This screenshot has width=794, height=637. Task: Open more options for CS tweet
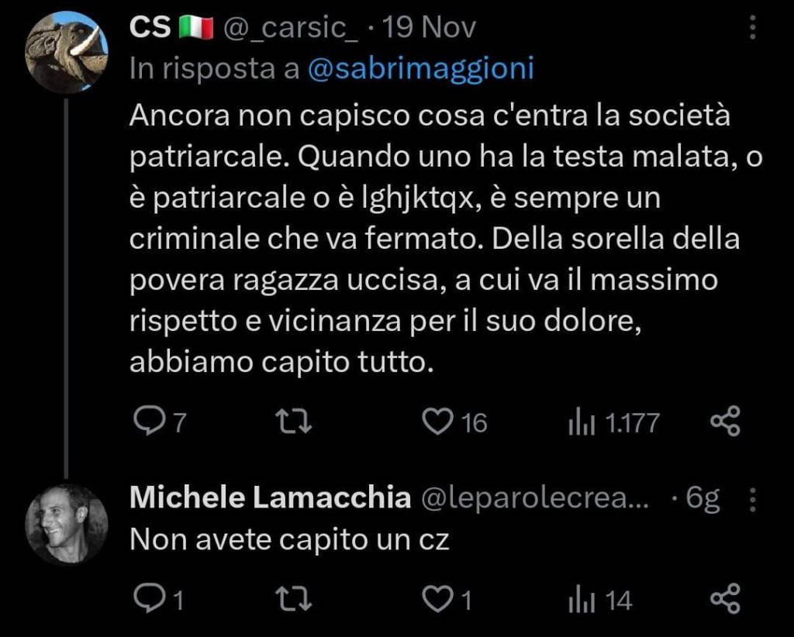pyautogui.click(x=751, y=29)
